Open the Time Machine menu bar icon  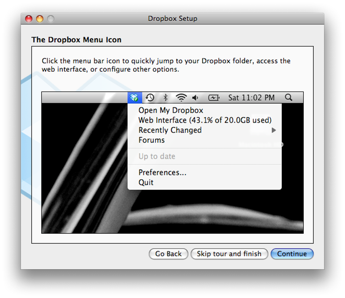150,97
